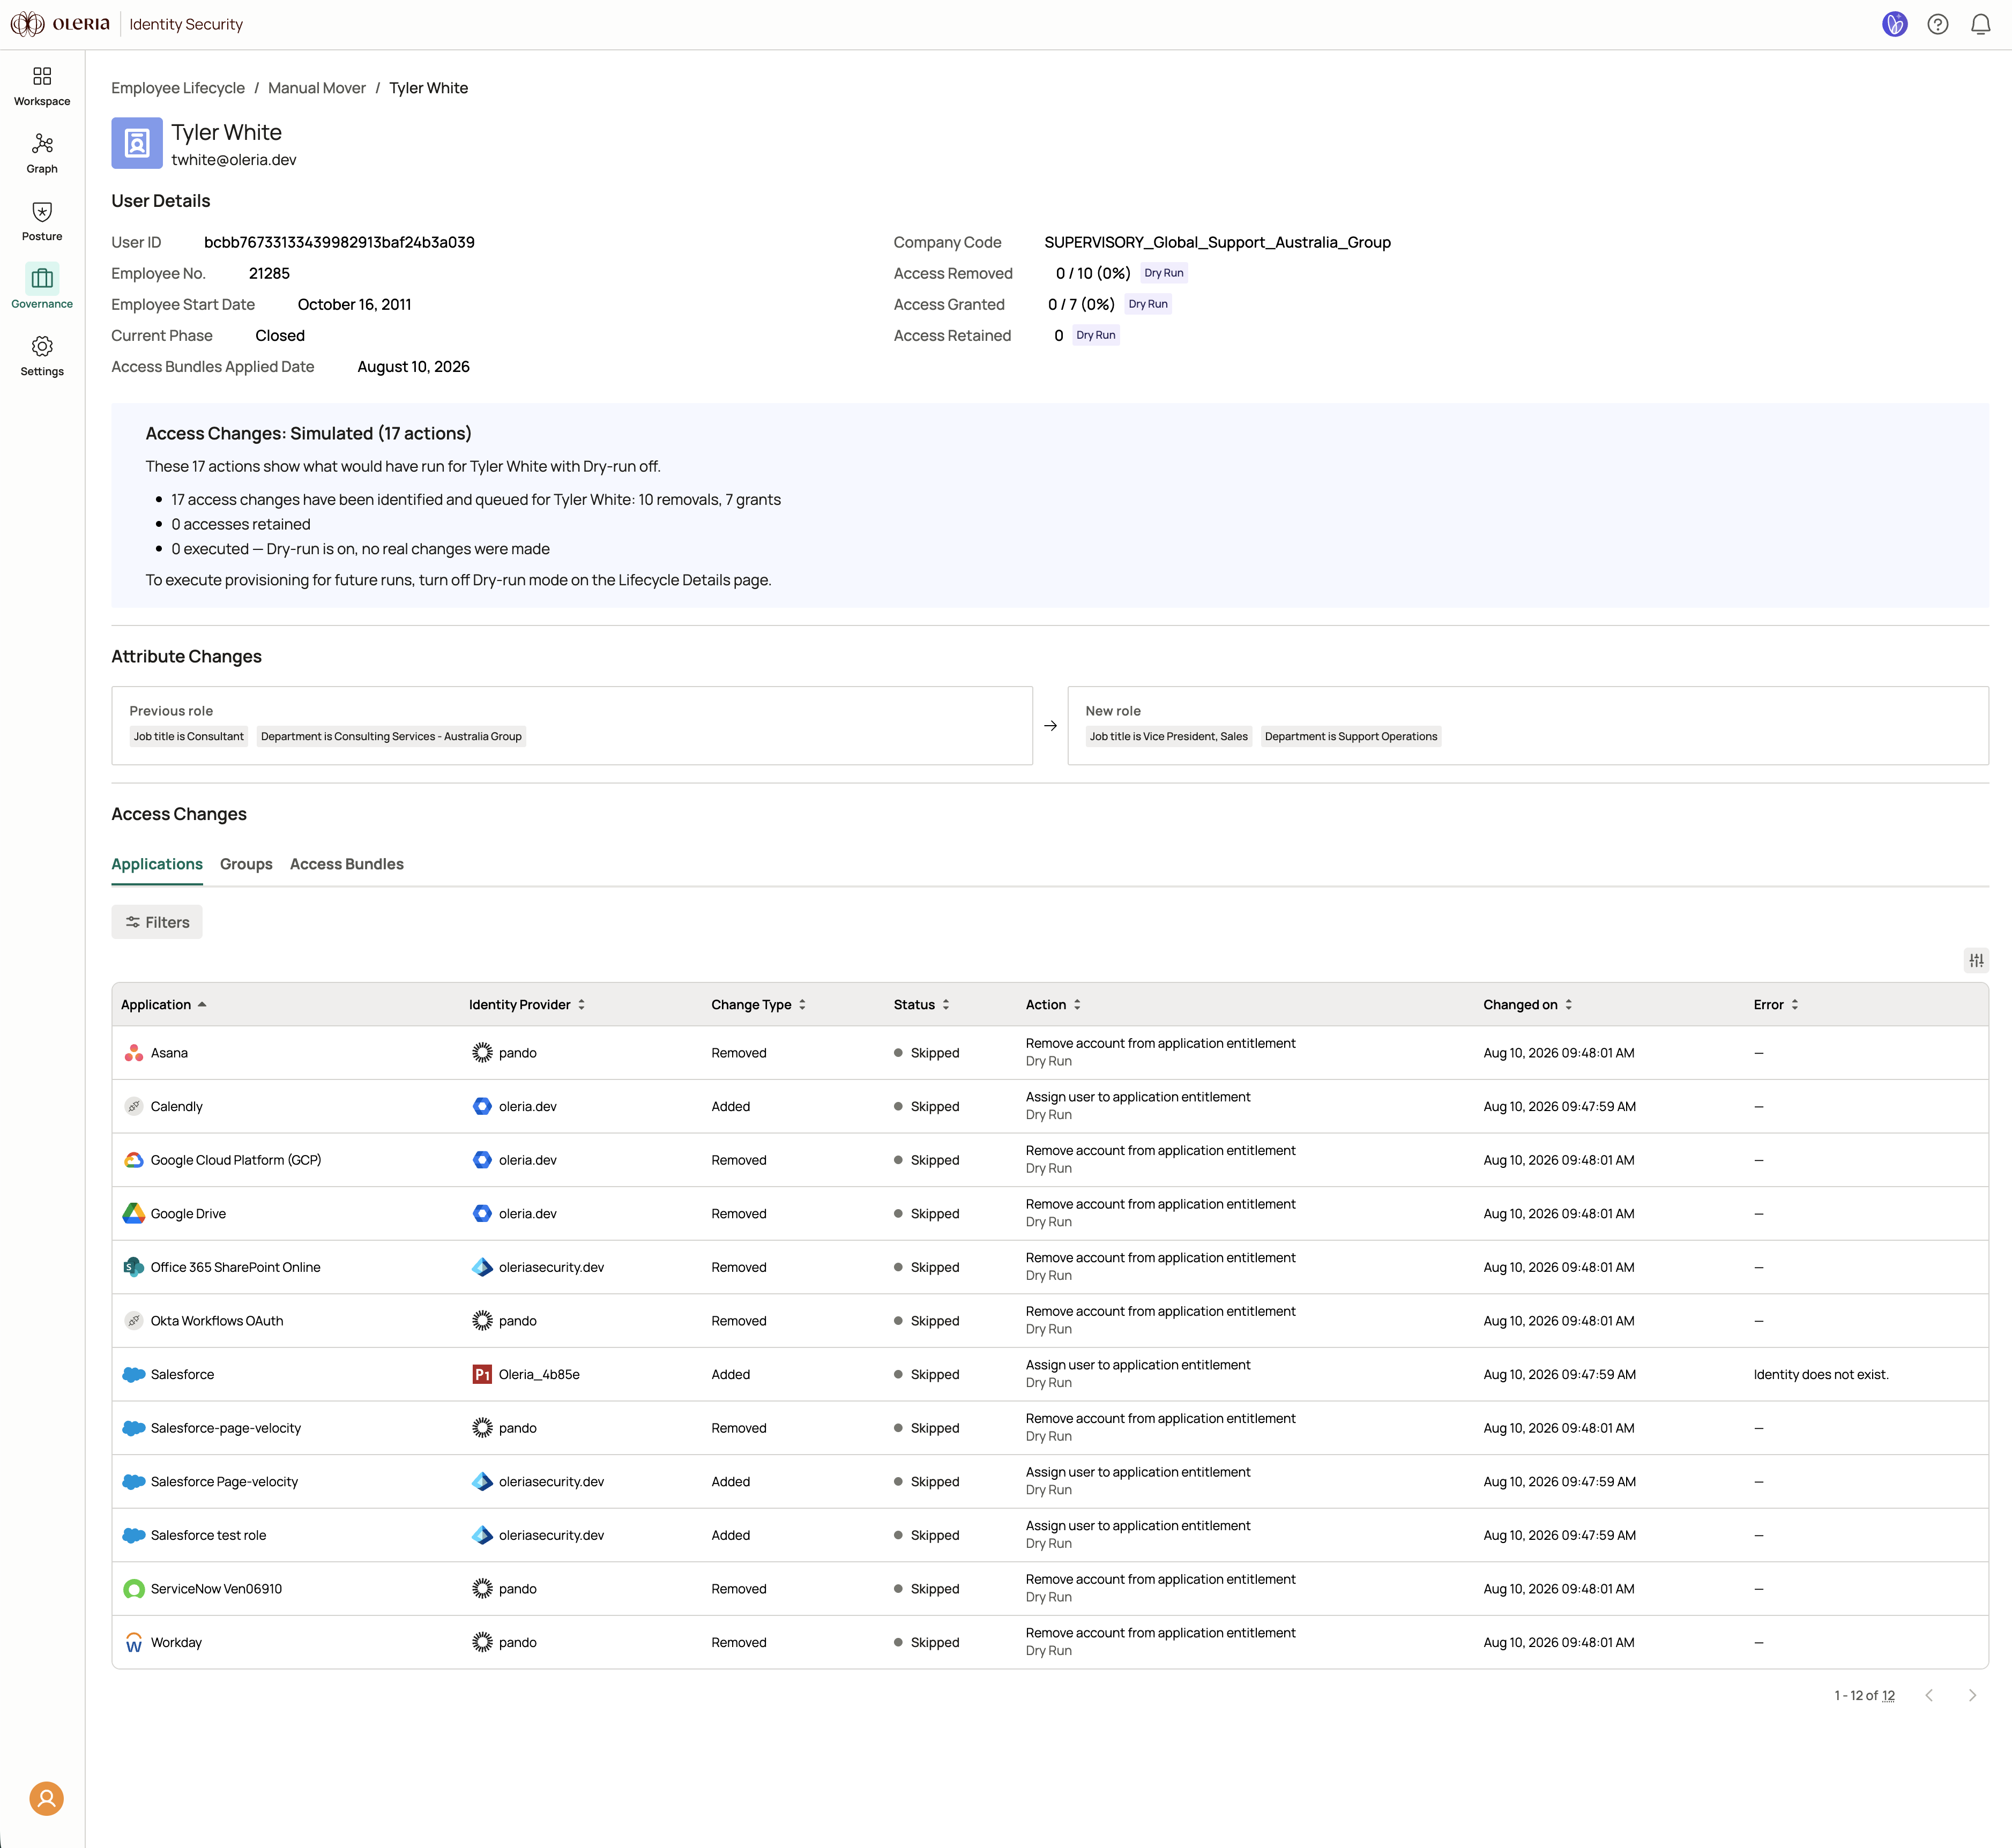Click the 'Okta Workflows OAuth' application name
Image resolution: width=2012 pixels, height=1848 pixels.
coord(217,1320)
